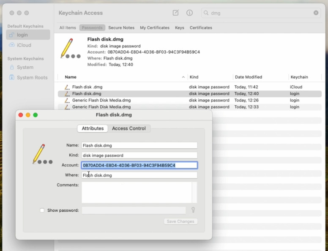Screen dimensions: 328x251
Task: Click the Account field with UUID
Action: click(x=139, y=165)
